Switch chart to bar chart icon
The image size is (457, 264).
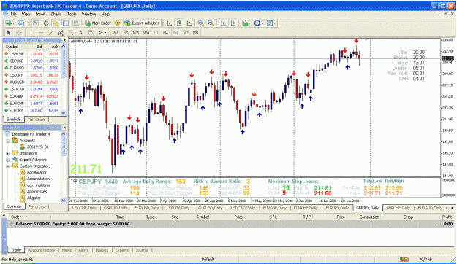[169, 23]
